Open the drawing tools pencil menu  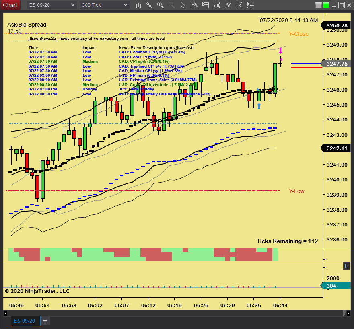click(149, 5)
